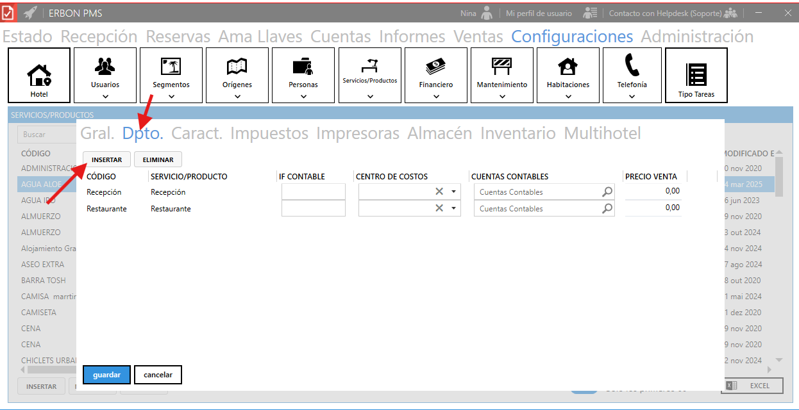Click search magnifier in Recepción Cuentas Contables
Screen dimensions: 799x410
point(607,192)
